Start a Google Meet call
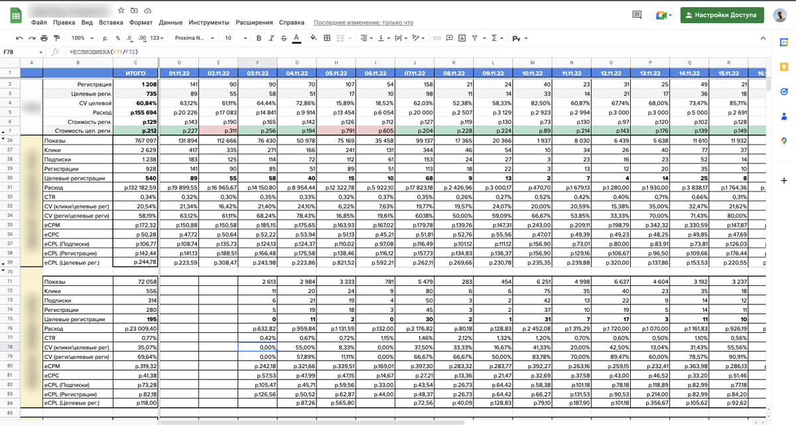This screenshot has height=425, width=796. click(663, 15)
